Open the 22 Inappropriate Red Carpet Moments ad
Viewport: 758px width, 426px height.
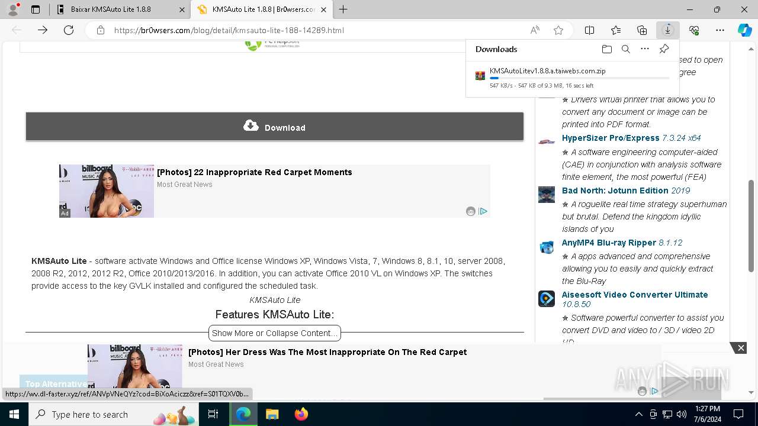pyautogui.click(x=255, y=172)
